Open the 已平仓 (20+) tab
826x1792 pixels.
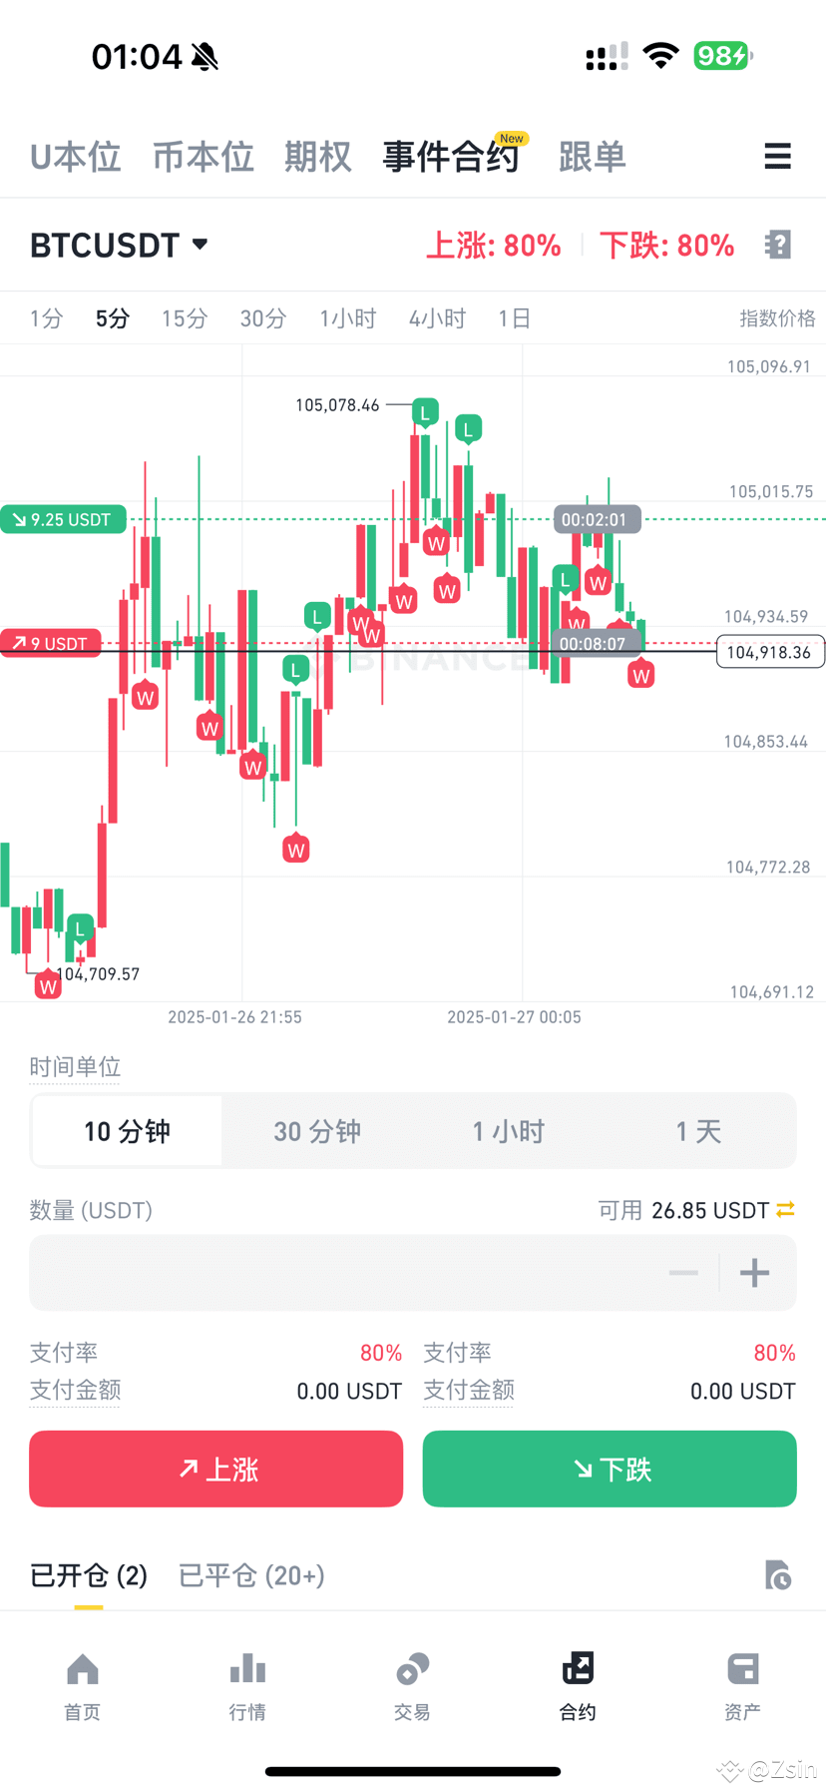(x=250, y=1575)
